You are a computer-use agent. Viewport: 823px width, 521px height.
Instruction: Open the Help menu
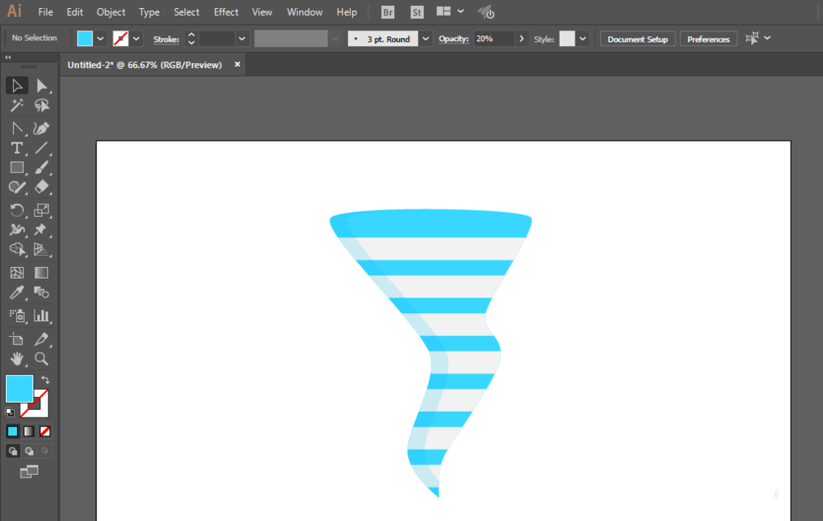pyautogui.click(x=346, y=12)
